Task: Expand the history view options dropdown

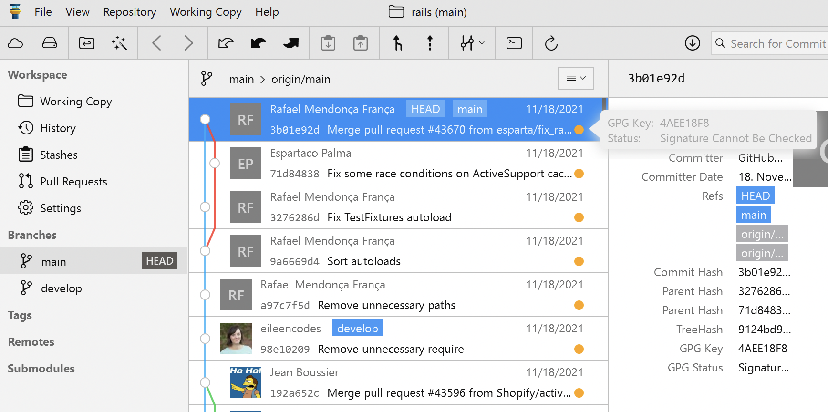Action: tap(576, 78)
